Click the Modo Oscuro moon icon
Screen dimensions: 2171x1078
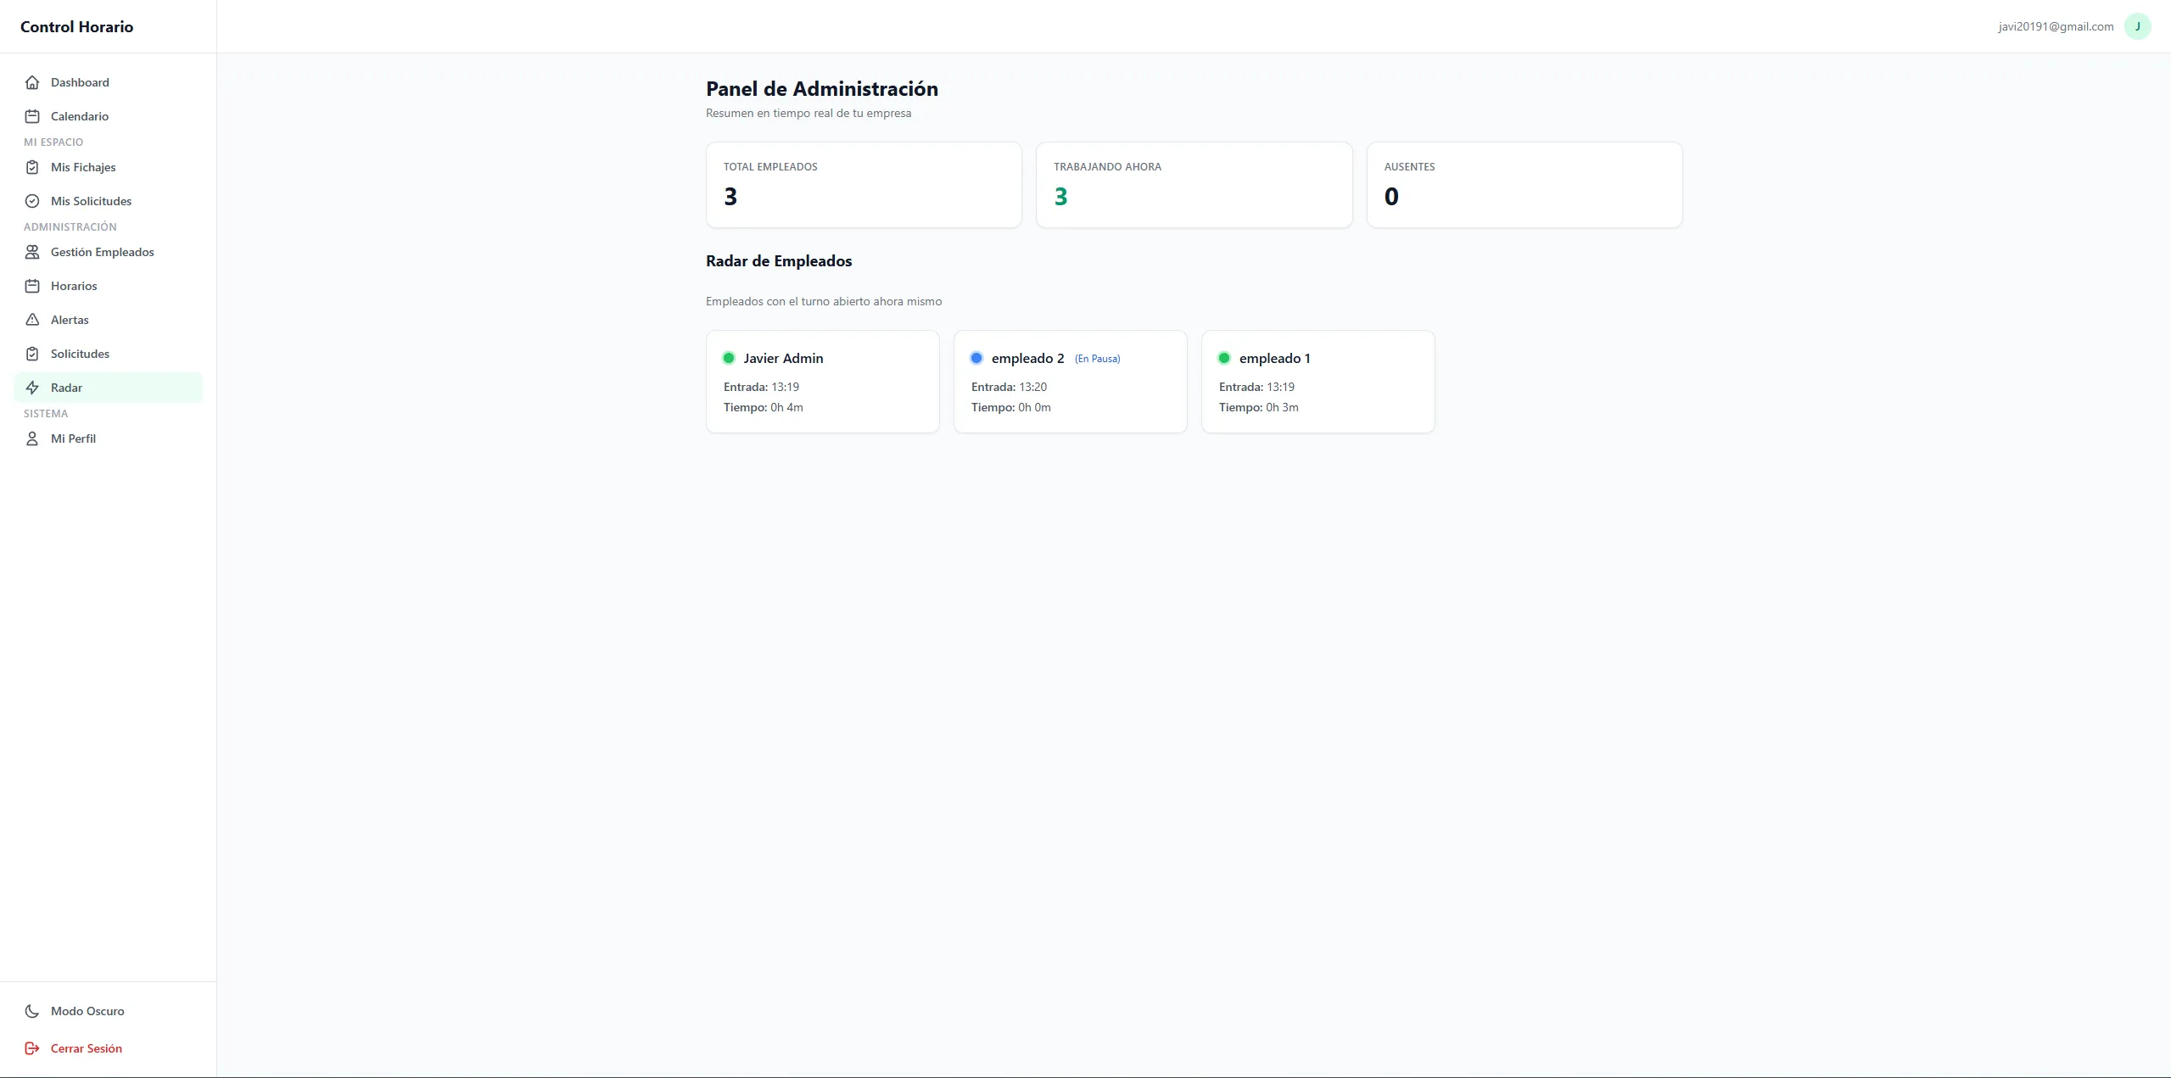[x=32, y=1011]
